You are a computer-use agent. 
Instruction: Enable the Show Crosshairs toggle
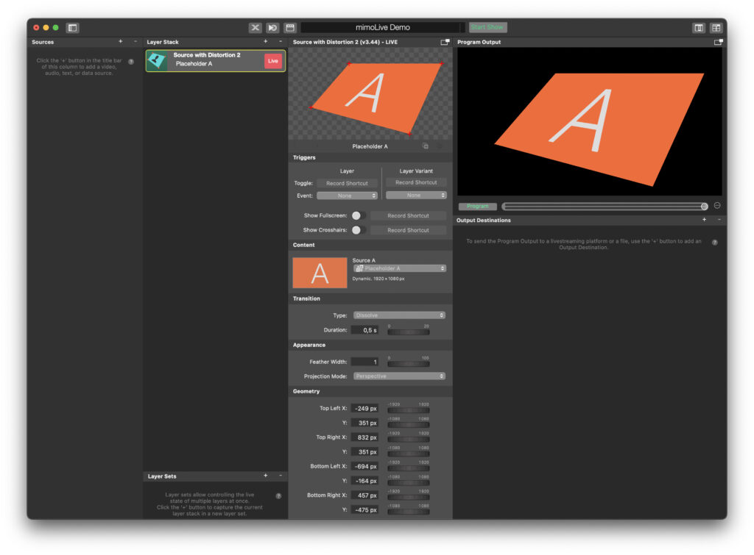359,229
